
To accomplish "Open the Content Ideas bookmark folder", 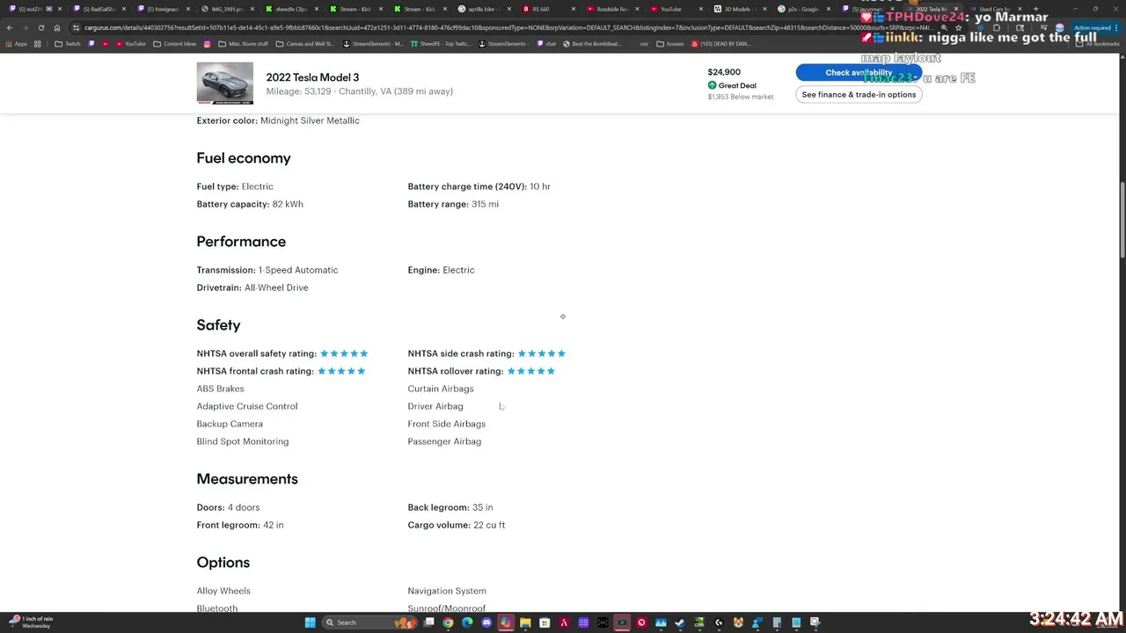I will tap(175, 44).
